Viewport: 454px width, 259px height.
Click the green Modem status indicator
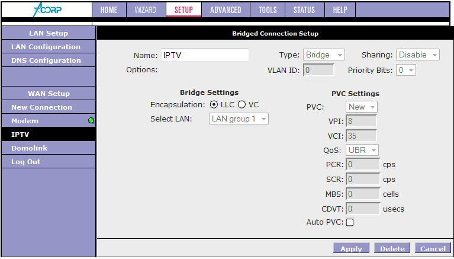(91, 121)
